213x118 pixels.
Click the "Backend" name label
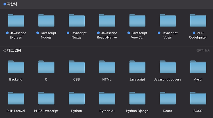coord(16,79)
